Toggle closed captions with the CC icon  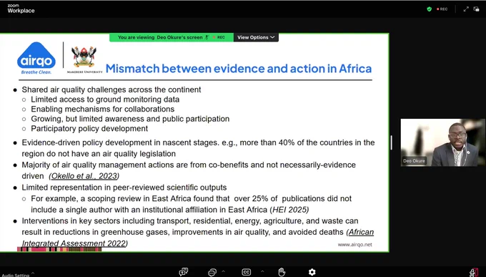pos(246,272)
